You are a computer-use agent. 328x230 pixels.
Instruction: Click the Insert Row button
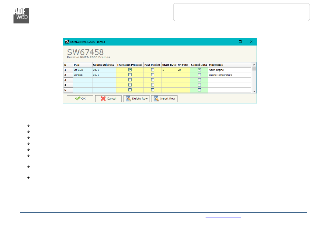pos(164,99)
